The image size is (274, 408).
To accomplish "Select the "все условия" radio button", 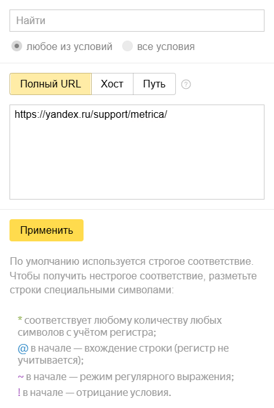I will pos(127,46).
